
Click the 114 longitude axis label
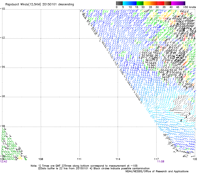[118, 159]
